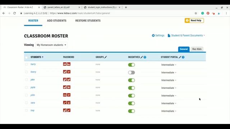Image resolution: width=230 pixels, height=129 pixels.
Task: Toggle incentives switch for john
Action: tap(132, 96)
